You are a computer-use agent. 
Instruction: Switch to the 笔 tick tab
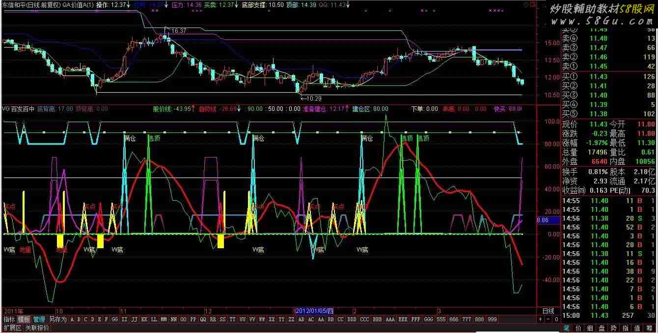coord(566,328)
